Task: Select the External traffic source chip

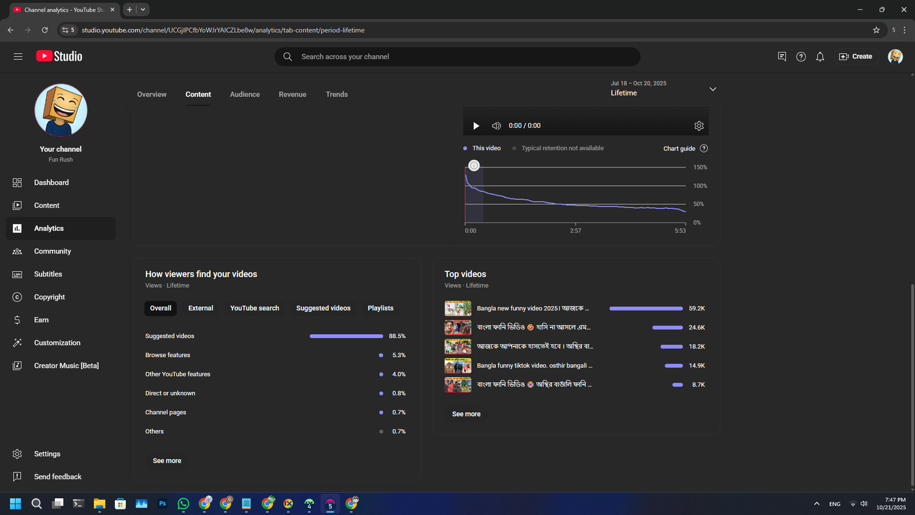Action: [201, 308]
